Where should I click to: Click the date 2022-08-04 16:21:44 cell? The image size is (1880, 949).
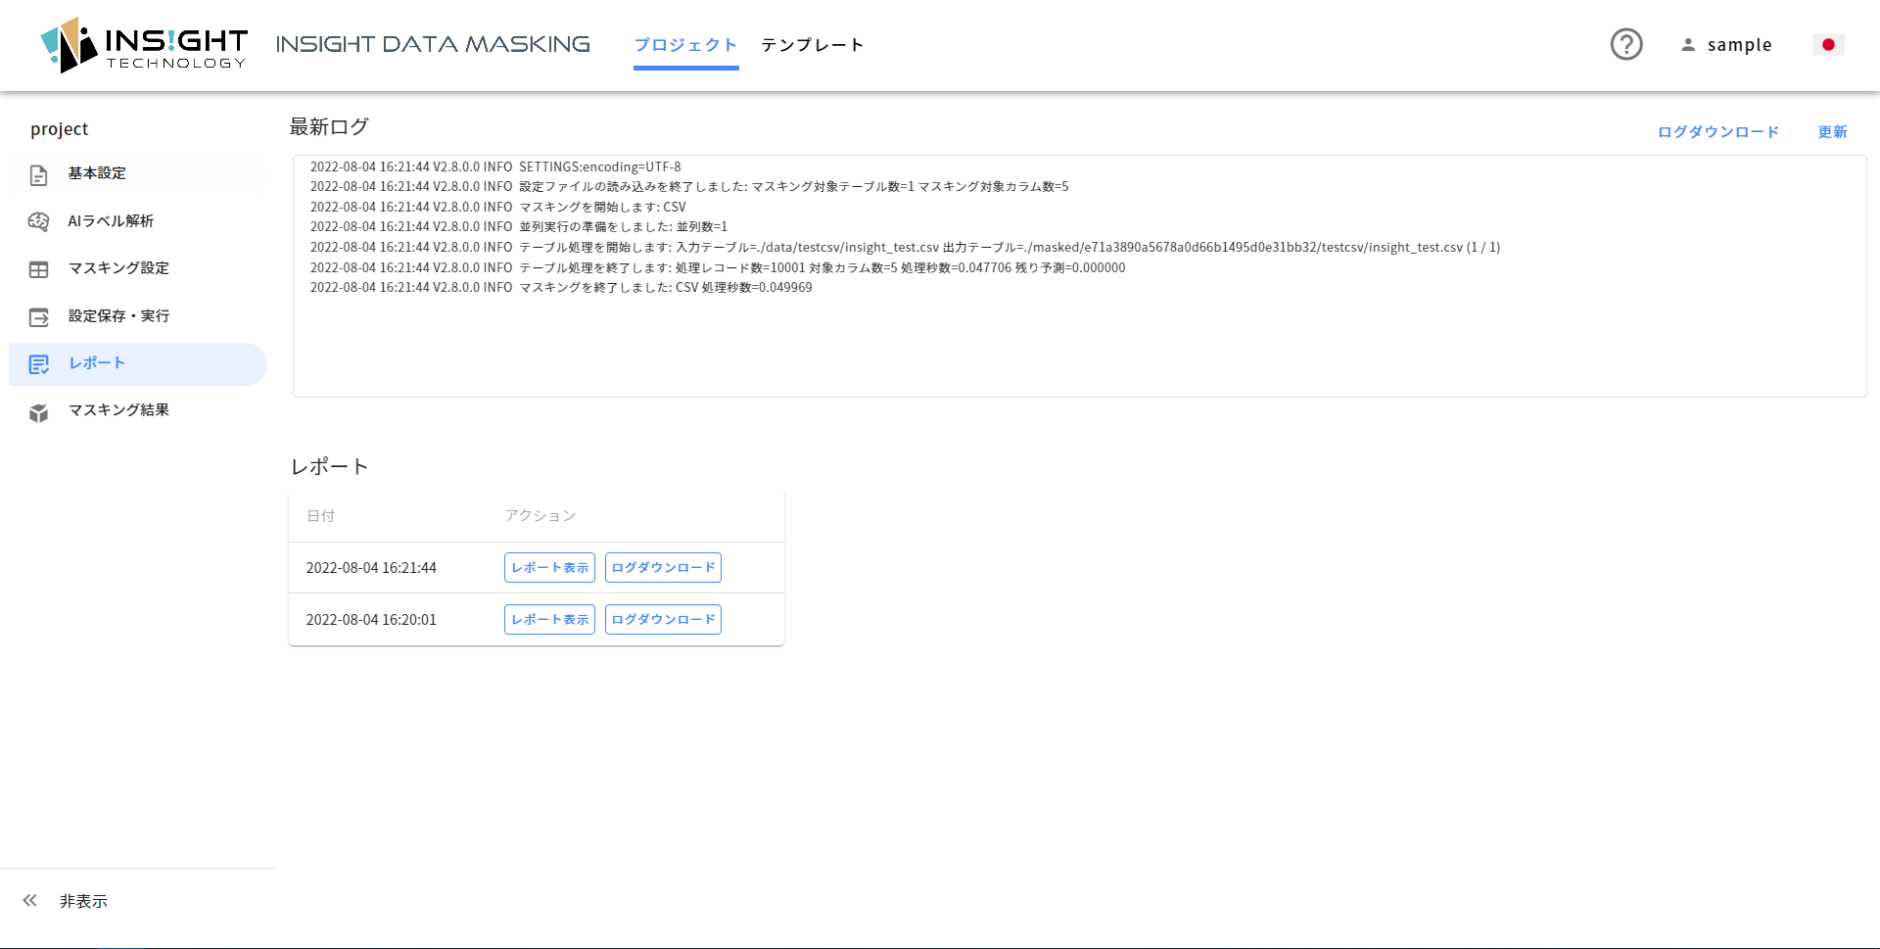tap(371, 568)
